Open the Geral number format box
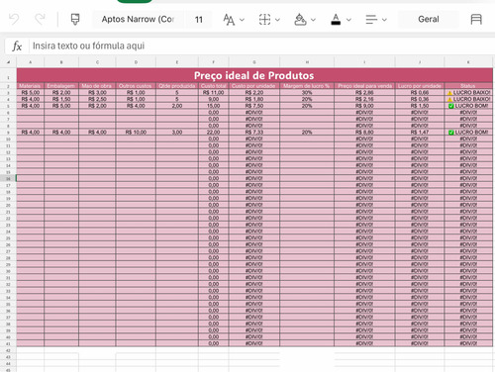495x372 pixels. pos(429,20)
